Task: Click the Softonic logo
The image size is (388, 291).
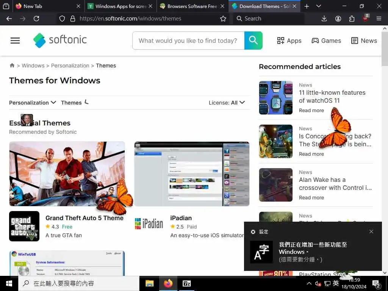Action: pos(60,40)
